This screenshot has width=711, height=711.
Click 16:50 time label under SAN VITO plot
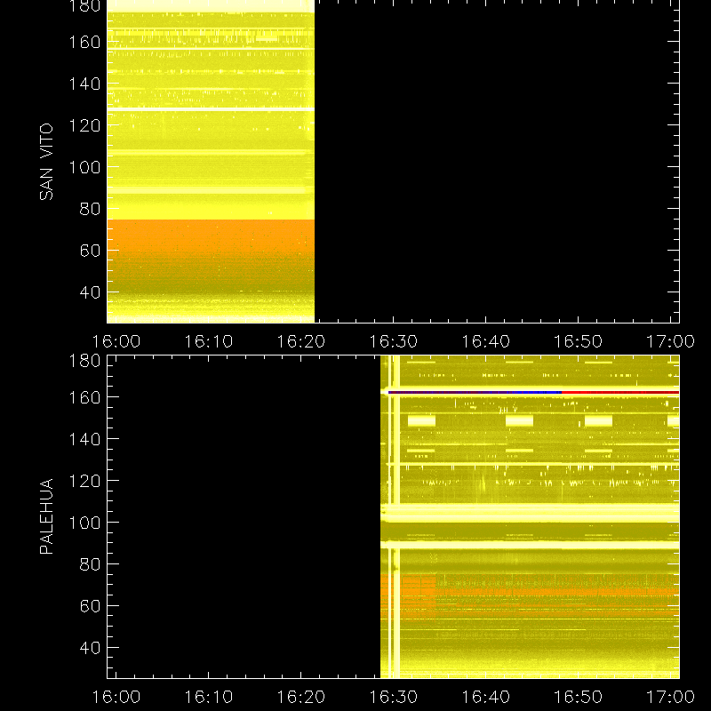pyautogui.click(x=578, y=341)
